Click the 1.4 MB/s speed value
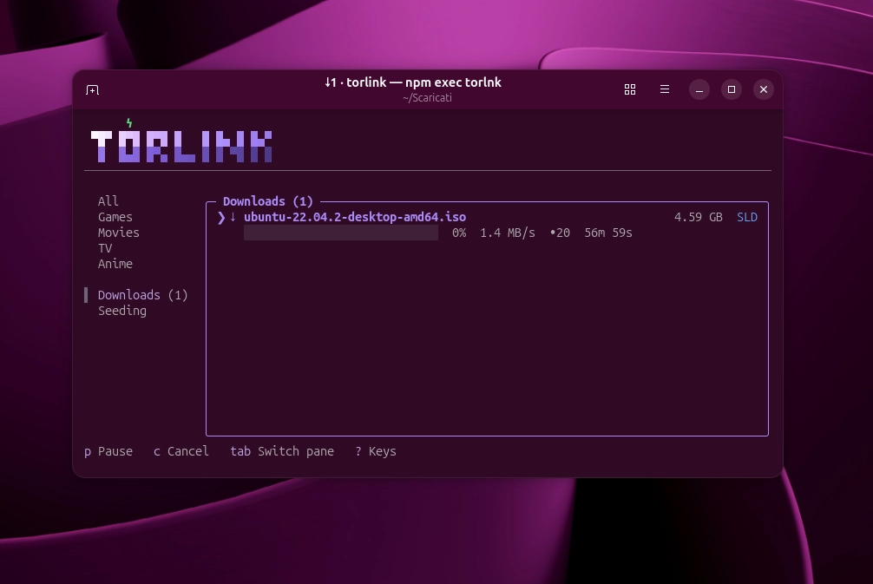Image resolution: width=873 pixels, height=584 pixels. [507, 233]
